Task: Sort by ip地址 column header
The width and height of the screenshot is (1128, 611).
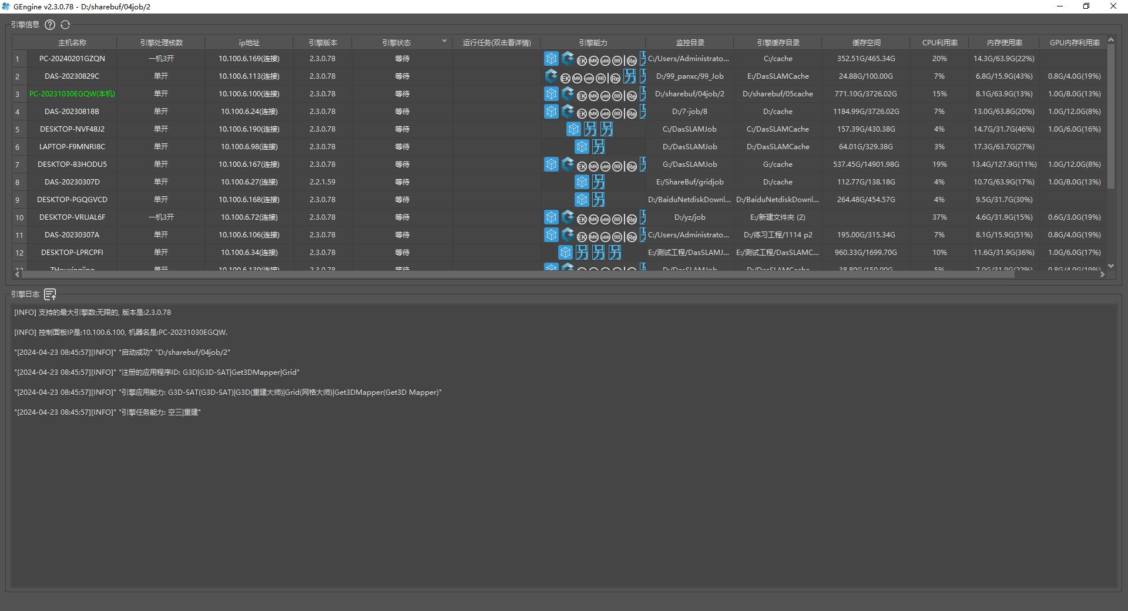Action: tap(249, 43)
